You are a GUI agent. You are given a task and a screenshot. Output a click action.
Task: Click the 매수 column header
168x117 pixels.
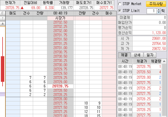click(x=109, y=13)
